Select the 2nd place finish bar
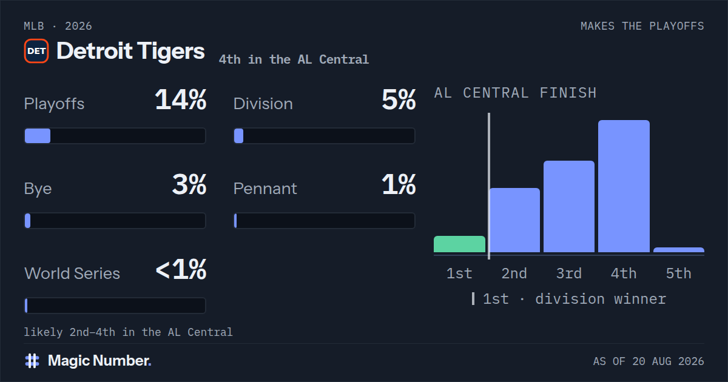This screenshot has height=382, width=728. point(514,220)
